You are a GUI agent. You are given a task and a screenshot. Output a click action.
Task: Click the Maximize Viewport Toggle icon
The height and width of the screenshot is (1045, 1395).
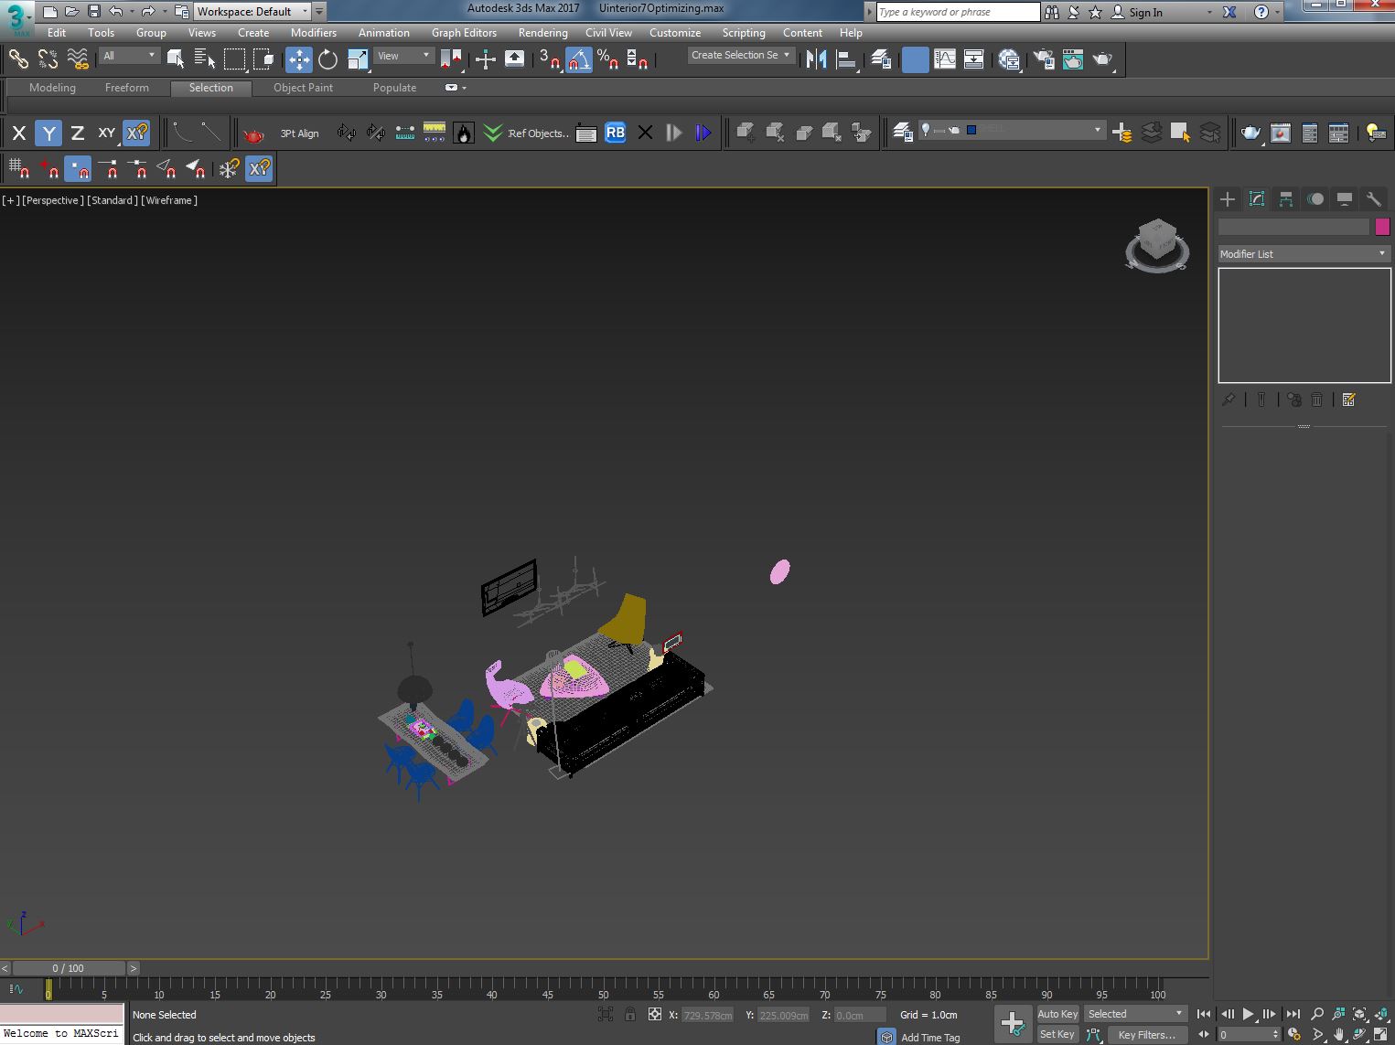tap(1381, 1035)
